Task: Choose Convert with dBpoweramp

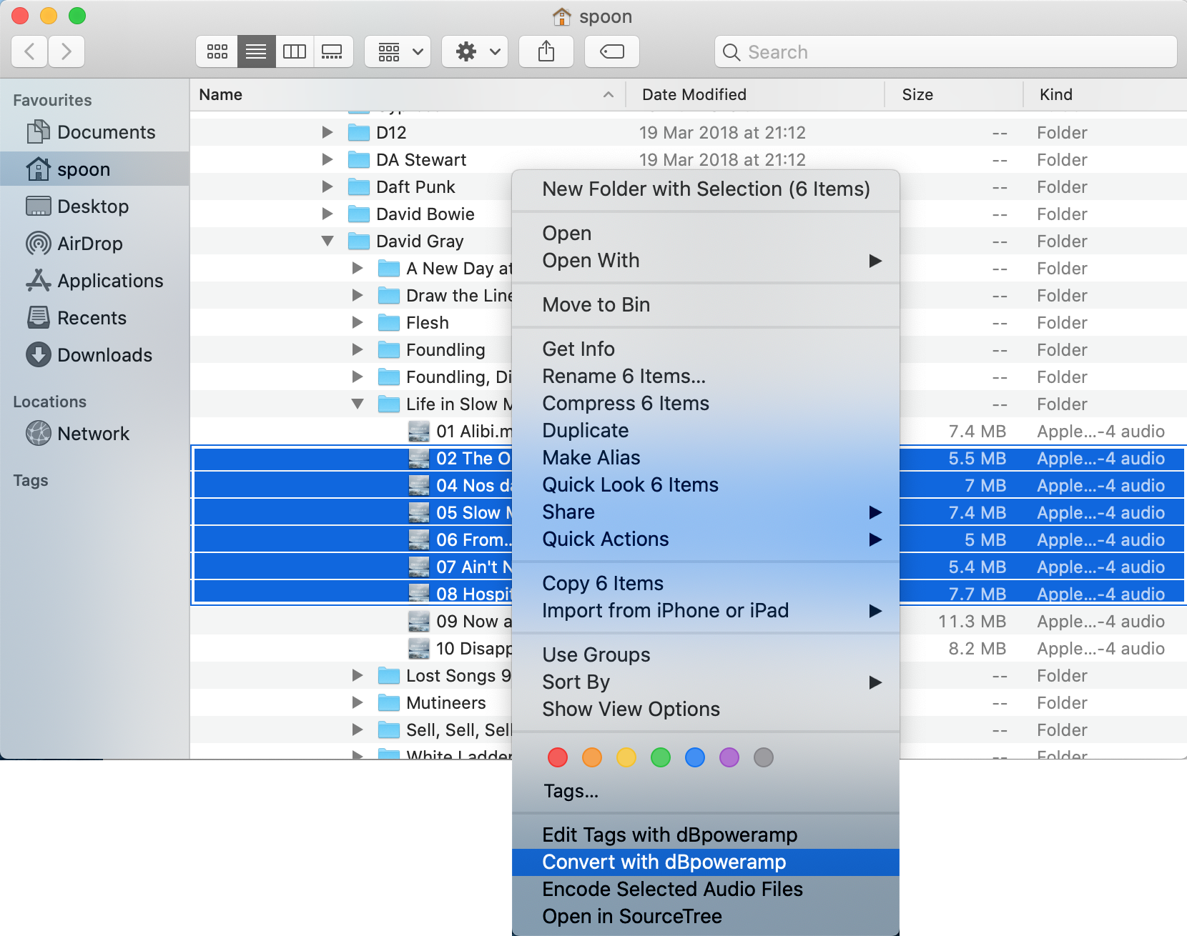Action: point(664,862)
